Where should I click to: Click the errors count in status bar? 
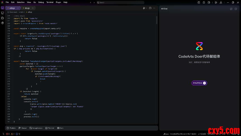pos(8,134)
